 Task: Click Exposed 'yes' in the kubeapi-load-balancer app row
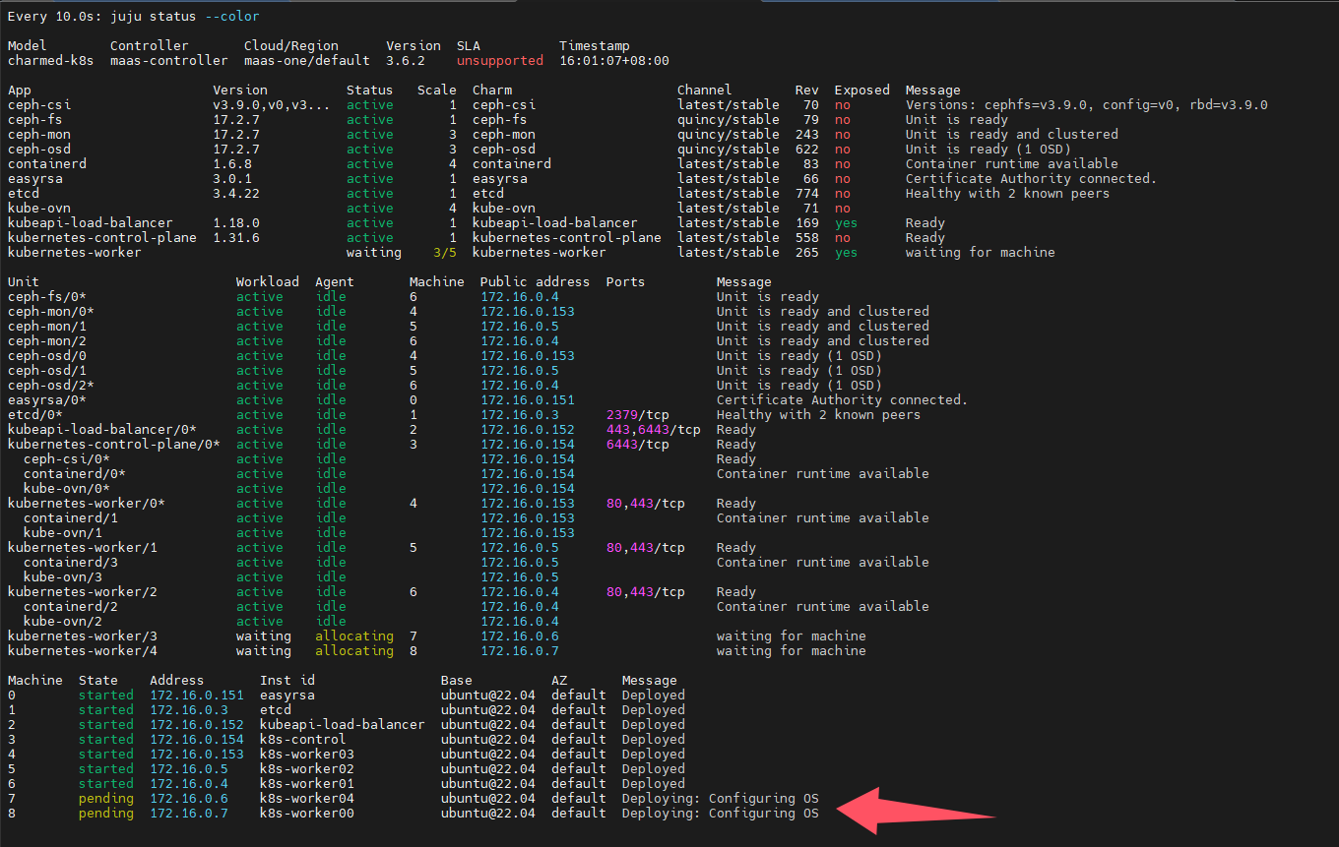click(x=847, y=223)
